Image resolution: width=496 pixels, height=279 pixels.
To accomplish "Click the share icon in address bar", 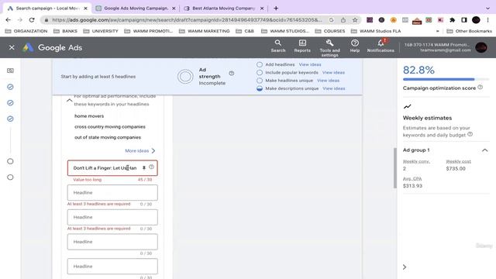I will pyautogui.click(x=343, y=20).
